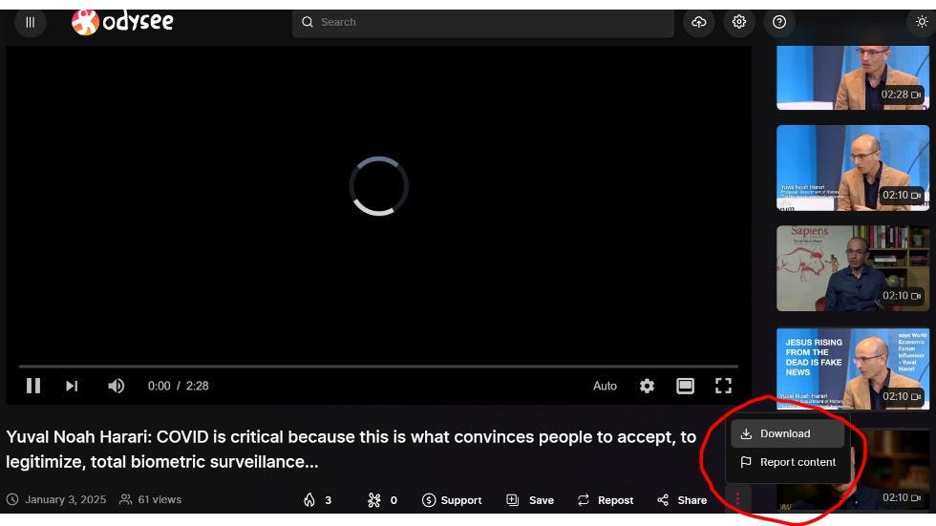Skip to the next video
Image resolution: width=936 pixels, height=526 pixels.
(72, 386)
